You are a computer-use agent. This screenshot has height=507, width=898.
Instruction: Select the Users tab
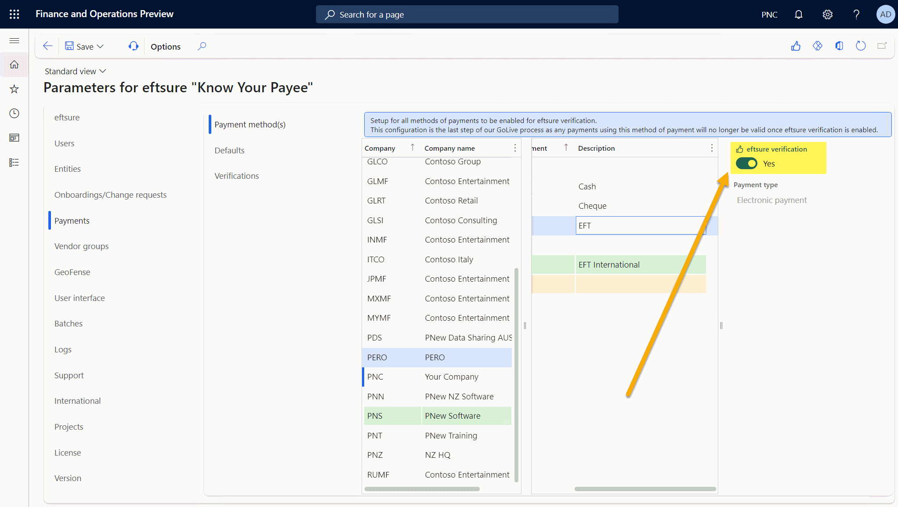[x=64, y=143]
